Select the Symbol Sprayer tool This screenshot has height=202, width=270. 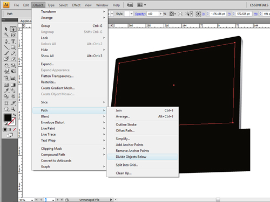point(6,78)
